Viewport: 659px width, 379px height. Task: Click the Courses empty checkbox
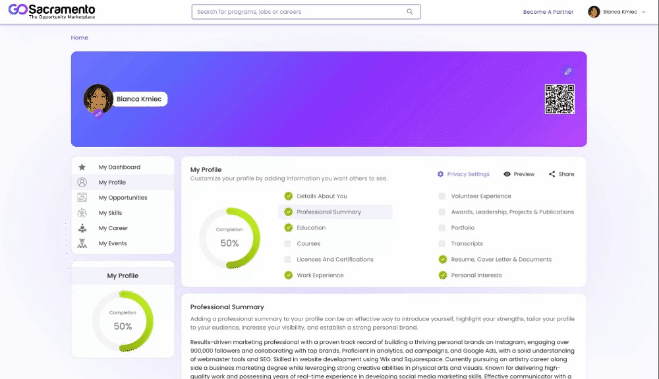coord(287,244)
